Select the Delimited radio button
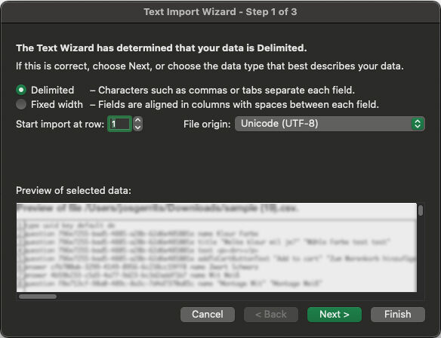The height and width of the screenshot is (338, 441). tap(21, 90)
